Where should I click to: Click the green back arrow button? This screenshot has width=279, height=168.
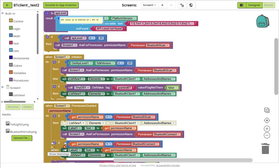(x=7, y=5)
